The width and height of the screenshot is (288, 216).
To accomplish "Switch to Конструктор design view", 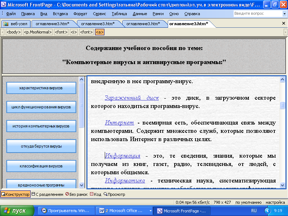I will coord(15,194).
